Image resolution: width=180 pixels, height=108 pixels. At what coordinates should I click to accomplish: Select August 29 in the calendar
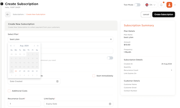tap(28, 71)
